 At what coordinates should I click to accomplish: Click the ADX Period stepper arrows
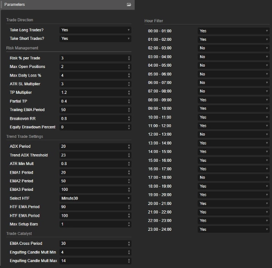pos(129,146)
